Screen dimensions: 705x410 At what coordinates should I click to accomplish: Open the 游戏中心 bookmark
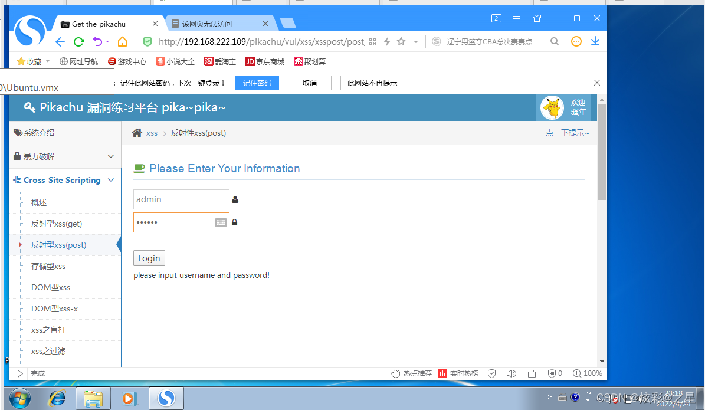click(127, 61)
